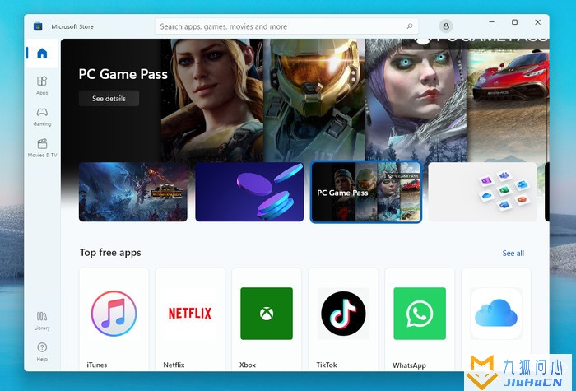
Task: Select the purple coins banner thumbnail
Action: pos(249,192)
